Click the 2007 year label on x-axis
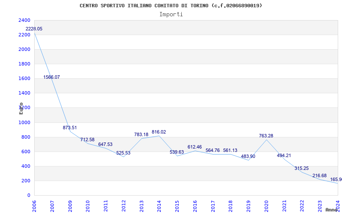The width and height of the screenshot is (342, 214). pyautogui.click(x=52, y=206)
